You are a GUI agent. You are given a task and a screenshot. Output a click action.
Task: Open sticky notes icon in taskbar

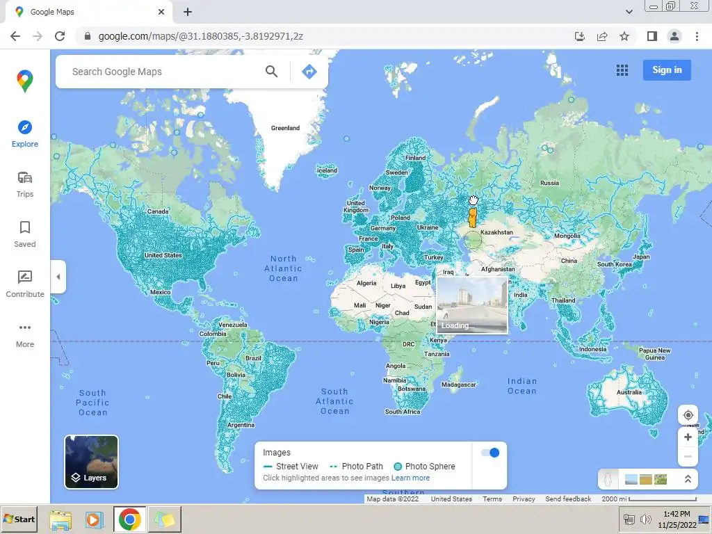[x=164, y=519]
